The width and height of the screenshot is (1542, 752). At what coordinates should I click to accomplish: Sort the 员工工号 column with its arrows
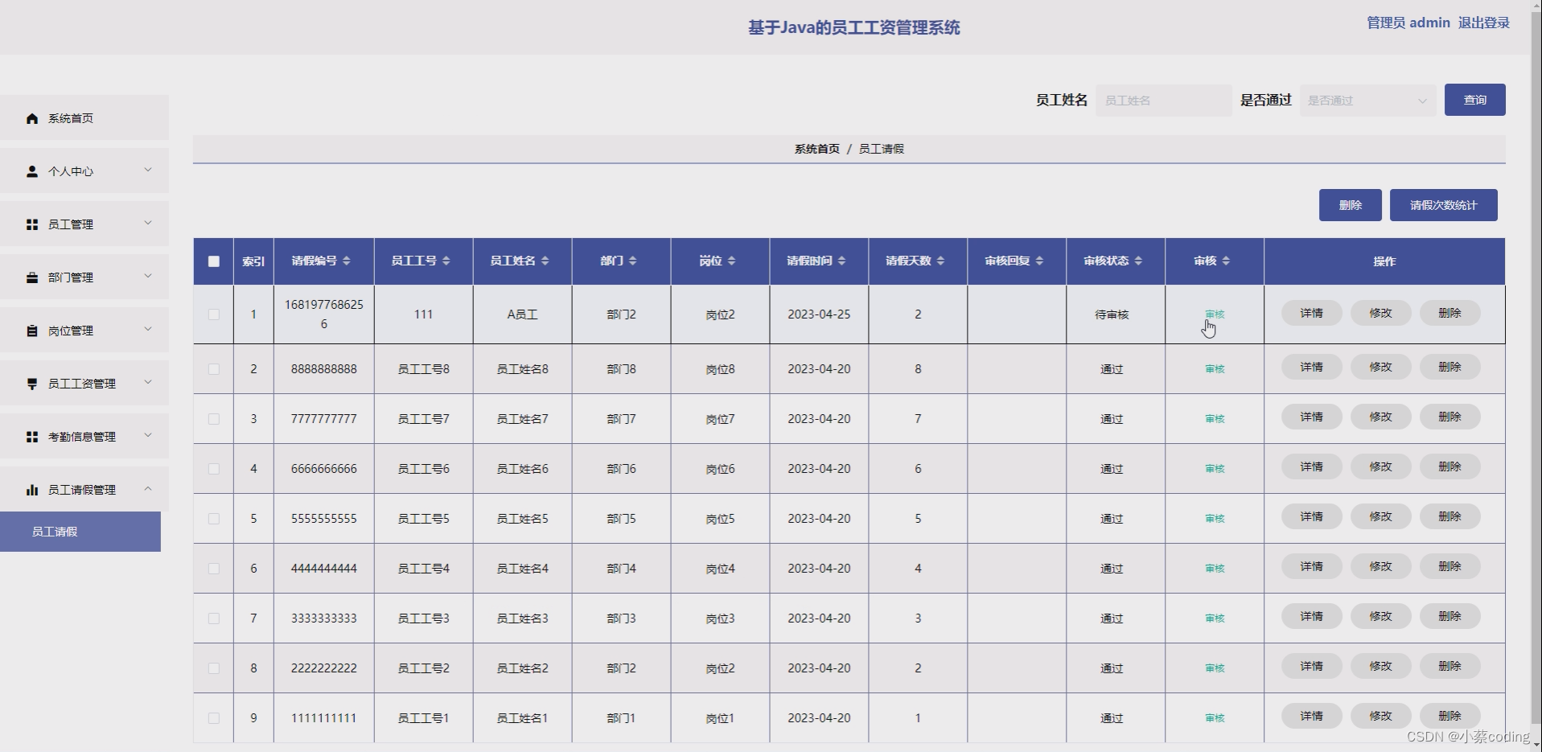point(446,261)
